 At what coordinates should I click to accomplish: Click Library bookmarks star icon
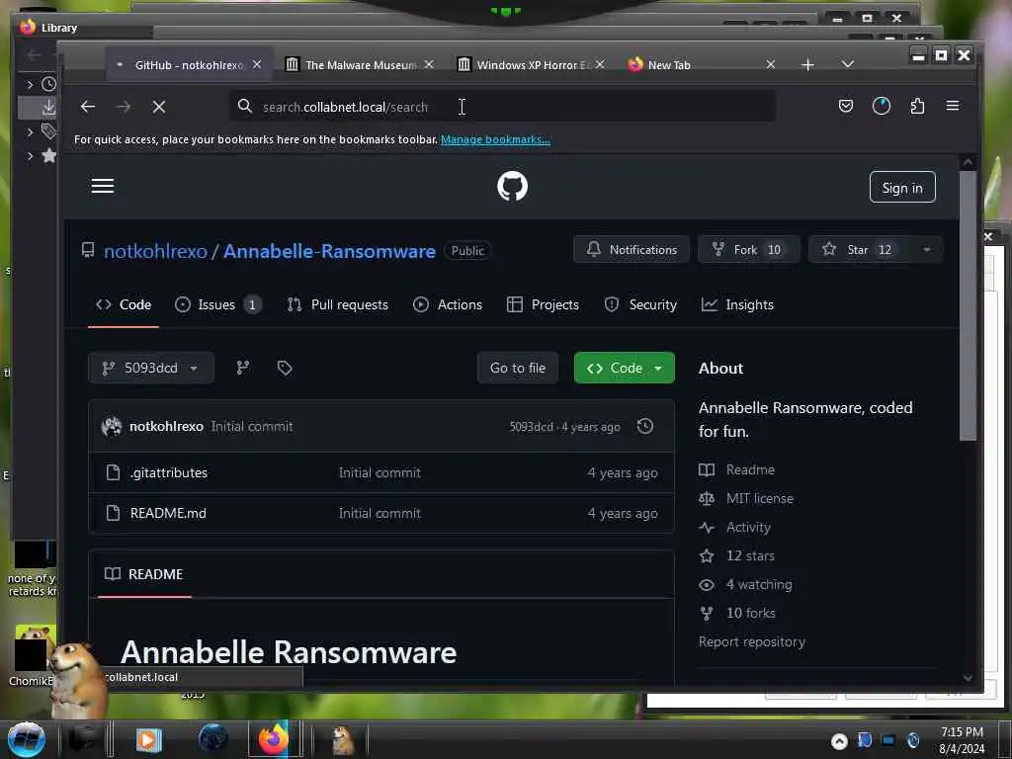tap(48, 155)
